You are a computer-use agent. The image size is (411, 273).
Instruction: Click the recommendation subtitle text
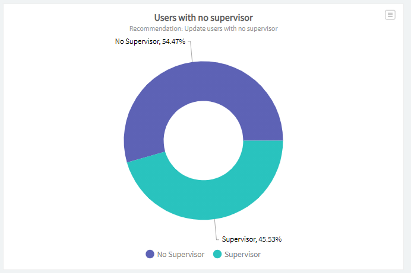(x=204, y=28)
